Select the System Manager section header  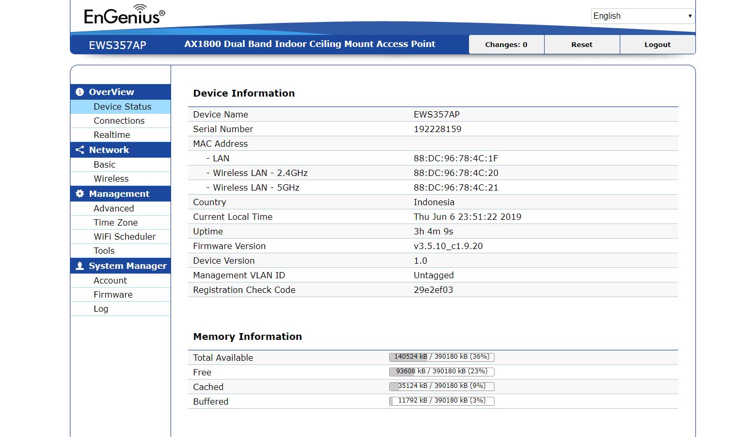click(121, 266)
